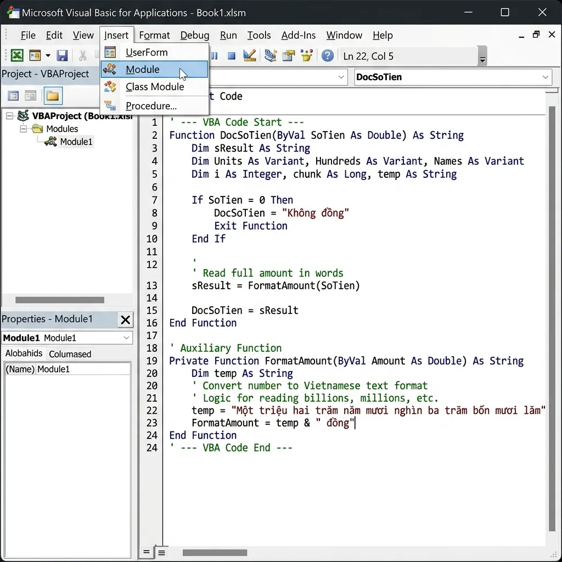The image size is (562, 562).
Task: Click the code window vertical scrollbar thumb
Action: tap(552, 319)
